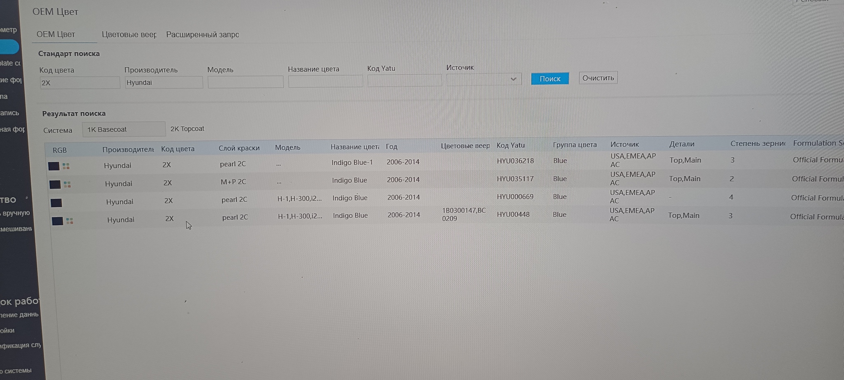Sort by Детали column header

click(x=682, y=144)
